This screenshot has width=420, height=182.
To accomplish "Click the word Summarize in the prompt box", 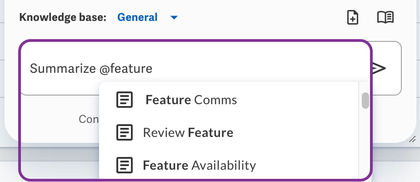I will [63, 68].
